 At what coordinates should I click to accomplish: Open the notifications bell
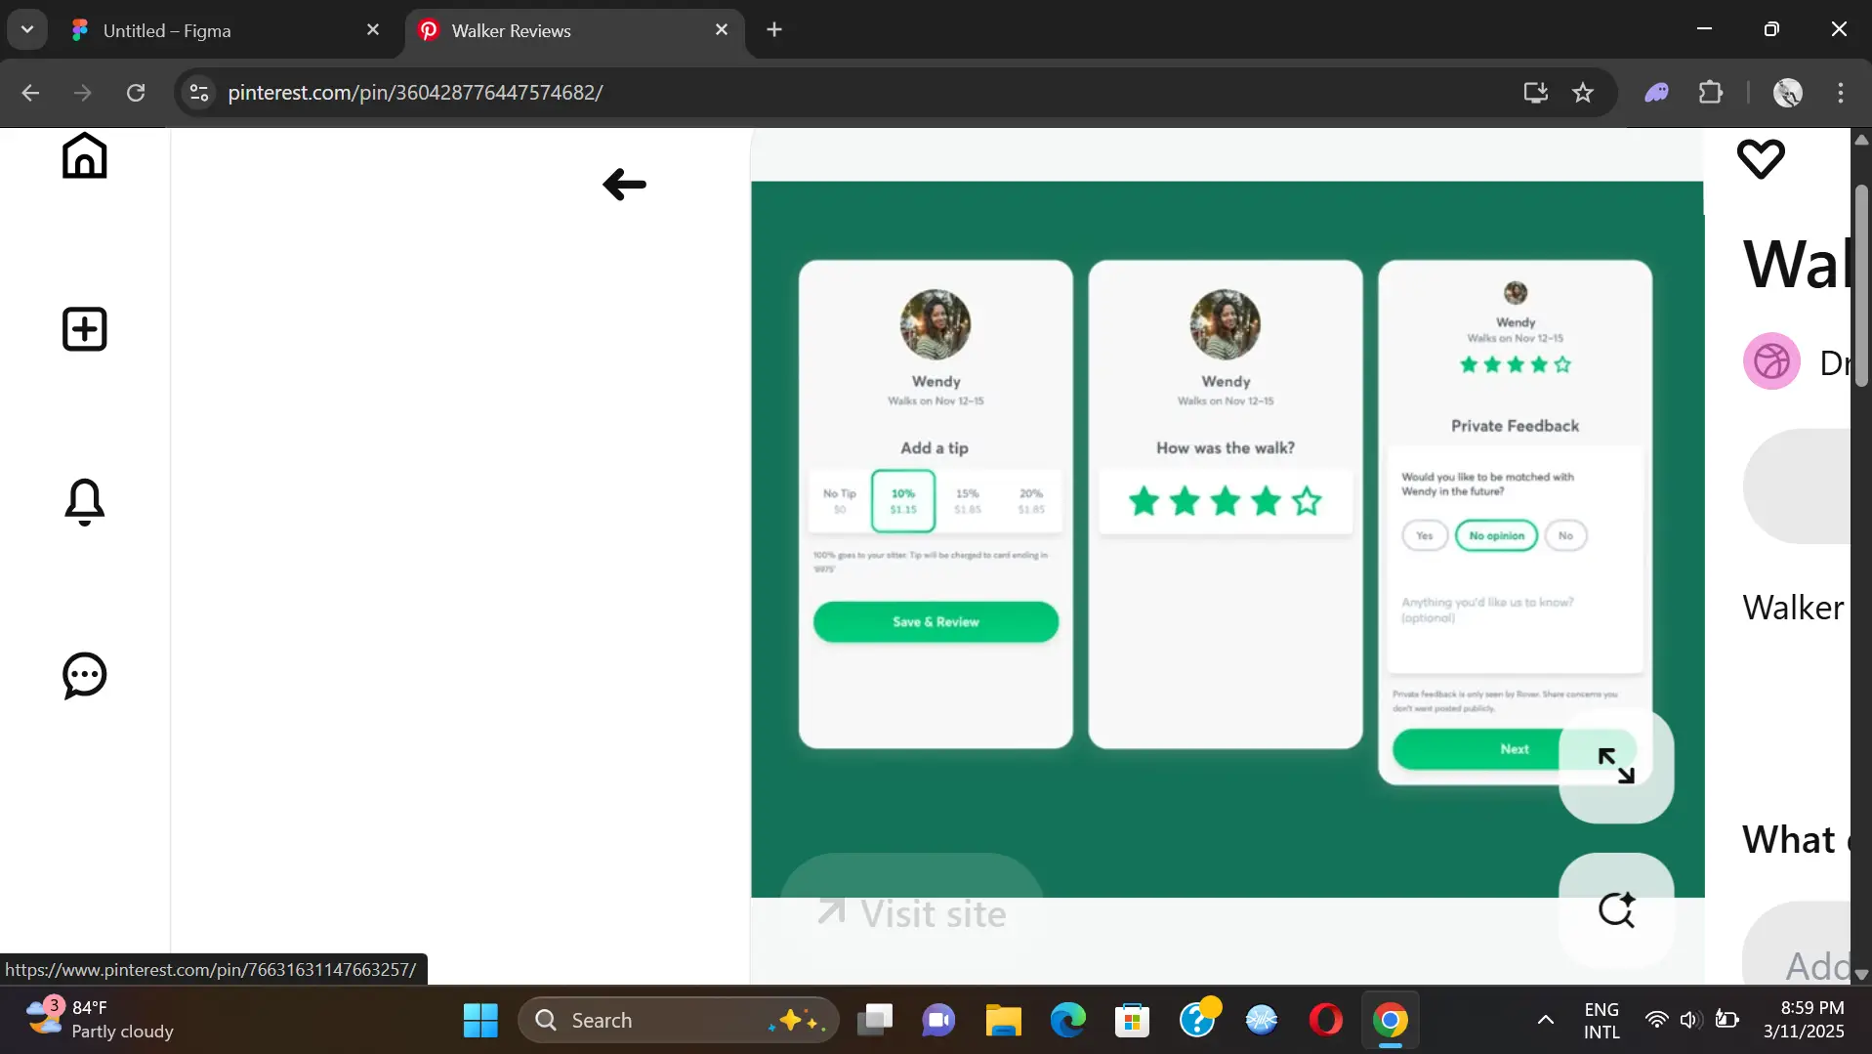pyautogui.click(x=84, y=502)
